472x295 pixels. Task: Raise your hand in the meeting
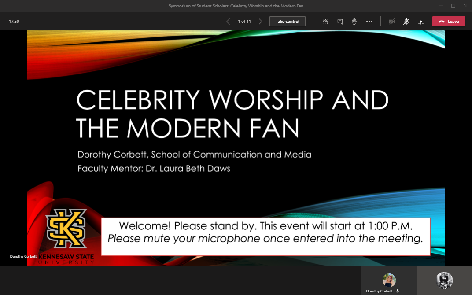(x=354, y=22)
